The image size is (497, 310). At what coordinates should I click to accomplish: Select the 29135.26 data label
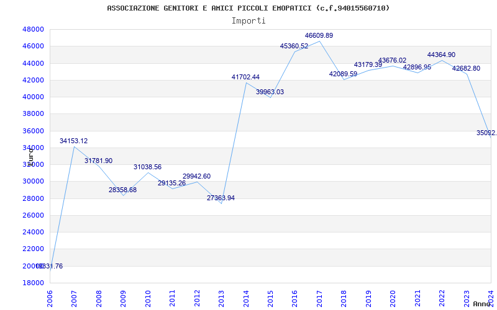point(172,183)
